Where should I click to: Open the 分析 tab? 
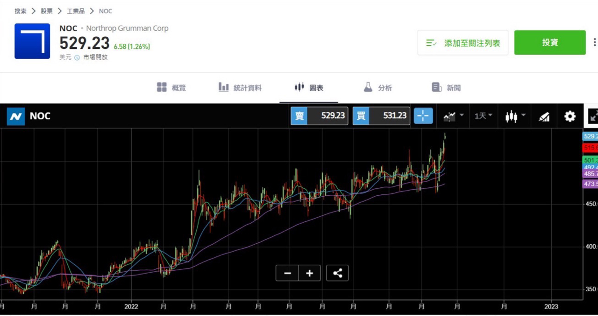(377, 88)
